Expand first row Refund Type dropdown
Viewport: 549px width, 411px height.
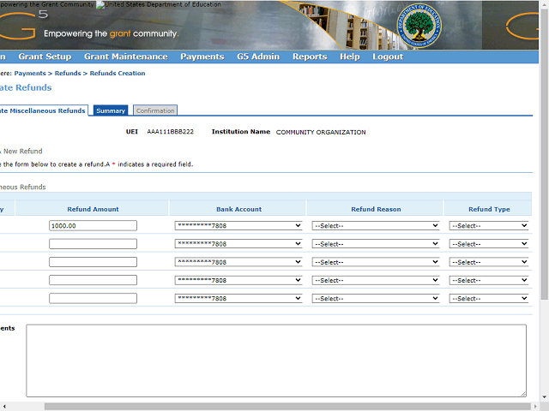(x=489, y=226)
